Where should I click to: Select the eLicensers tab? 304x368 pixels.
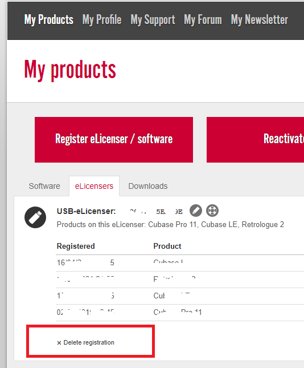pos(94,186)
